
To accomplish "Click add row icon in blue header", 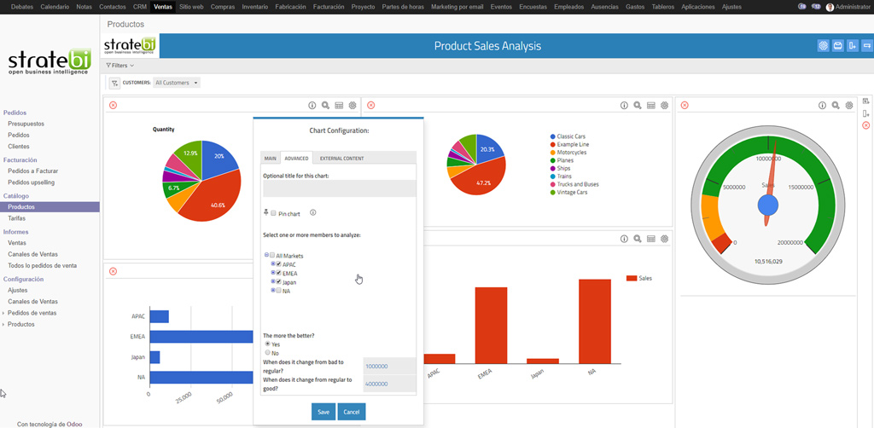I will coord(867,46).
